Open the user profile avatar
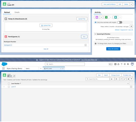Screen dimensions: 136x122 coord(132,64)
